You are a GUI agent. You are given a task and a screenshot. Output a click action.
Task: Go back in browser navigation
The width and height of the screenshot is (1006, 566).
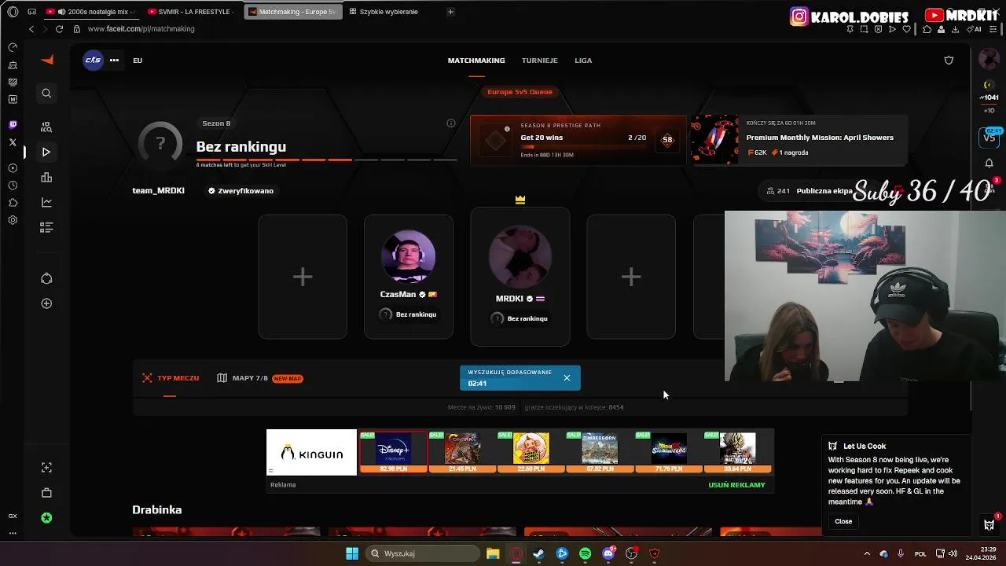31,29
